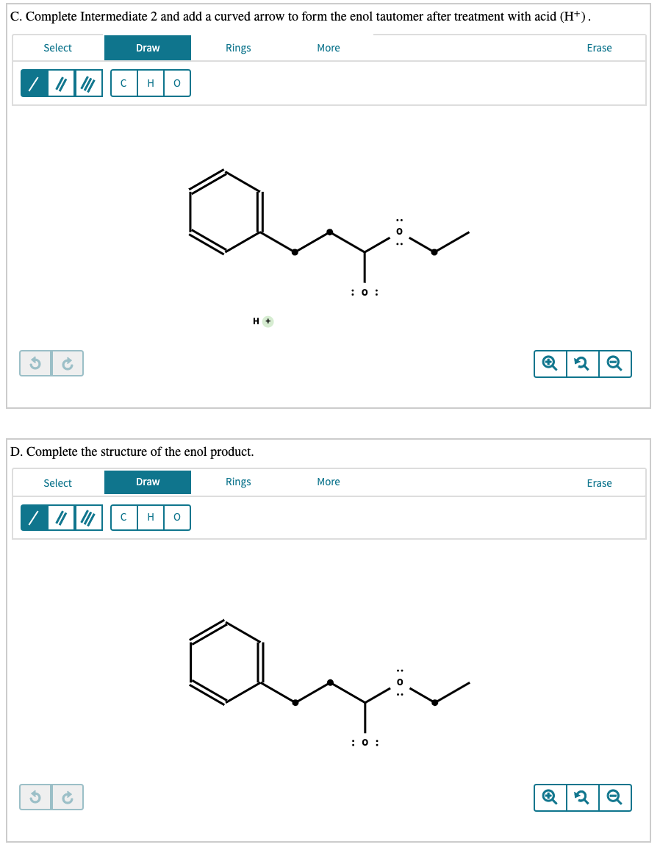Switch to the Draw tab in panel D
Image resolution: width=660 pixels, height=850 pixels.
pos(148,482)
